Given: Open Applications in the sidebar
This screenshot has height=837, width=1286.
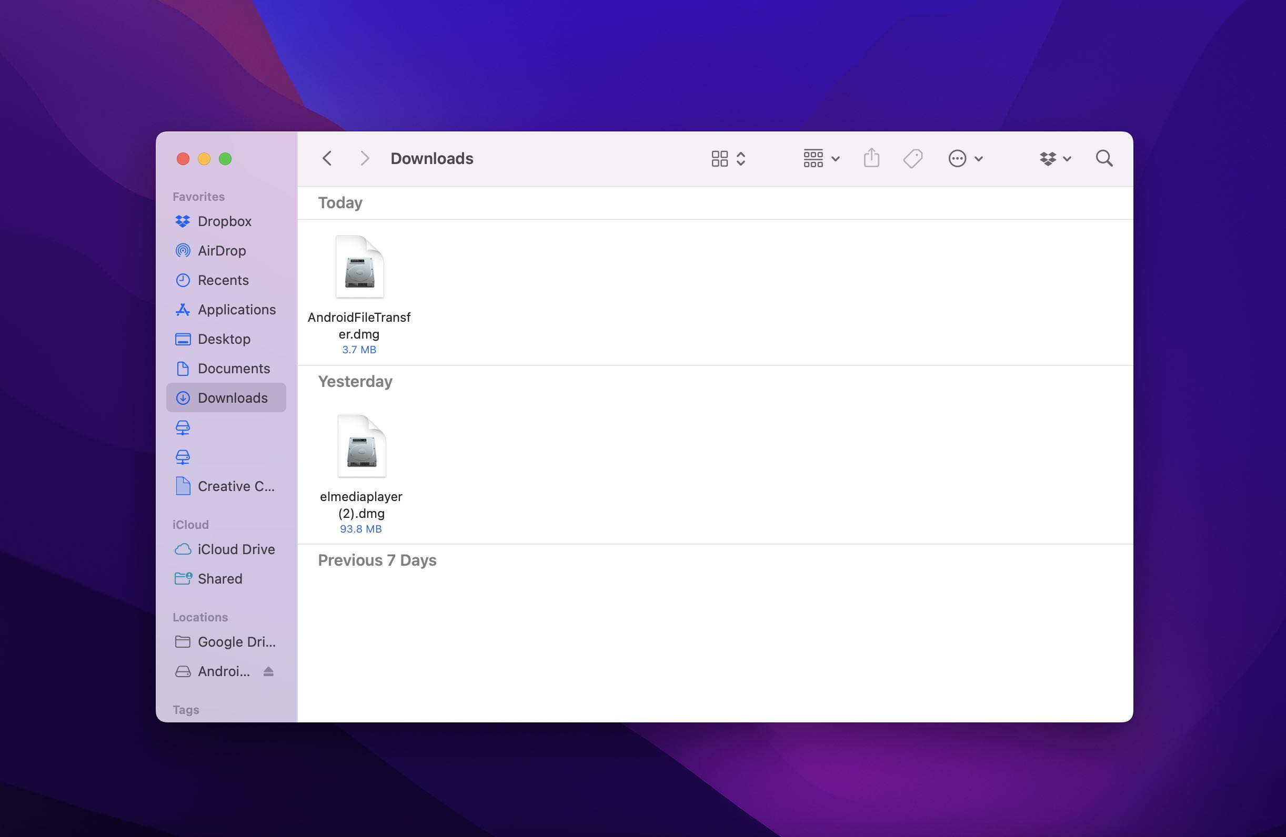Looking at the screenshot, I should tap(226, 310).
